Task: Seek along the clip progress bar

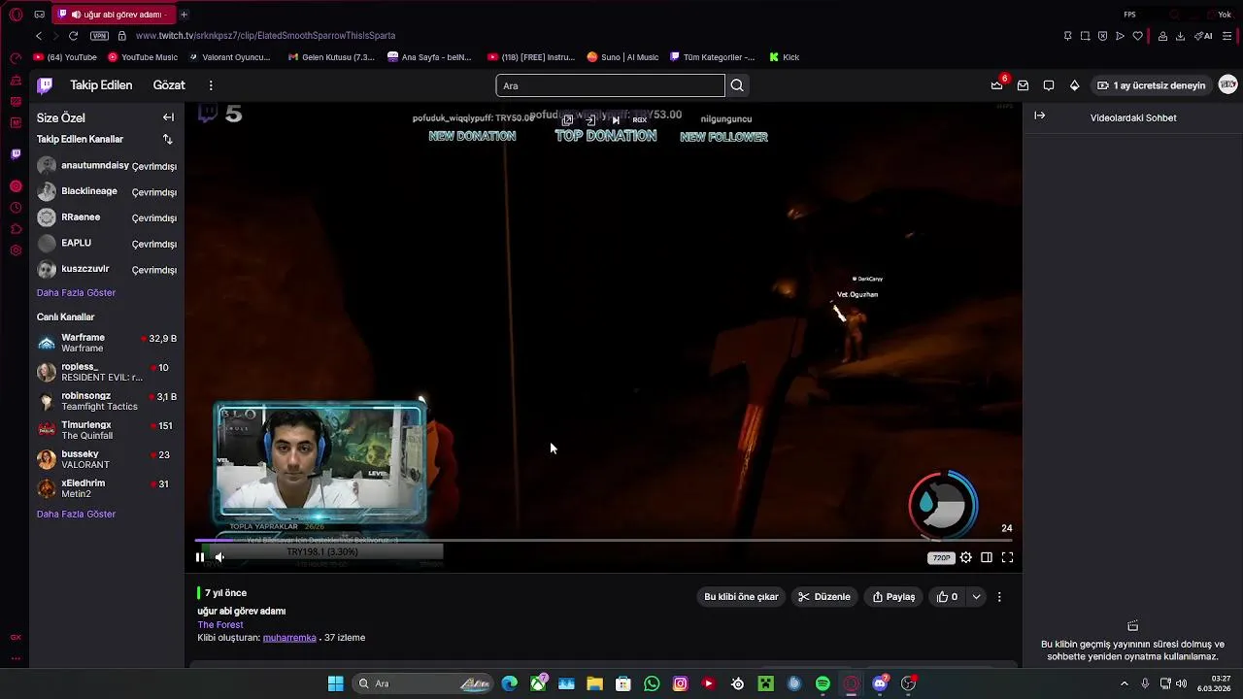Action: tap(604, 540)
